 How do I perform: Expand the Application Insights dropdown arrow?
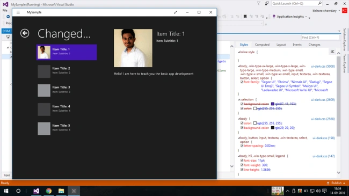coord(306,17)
